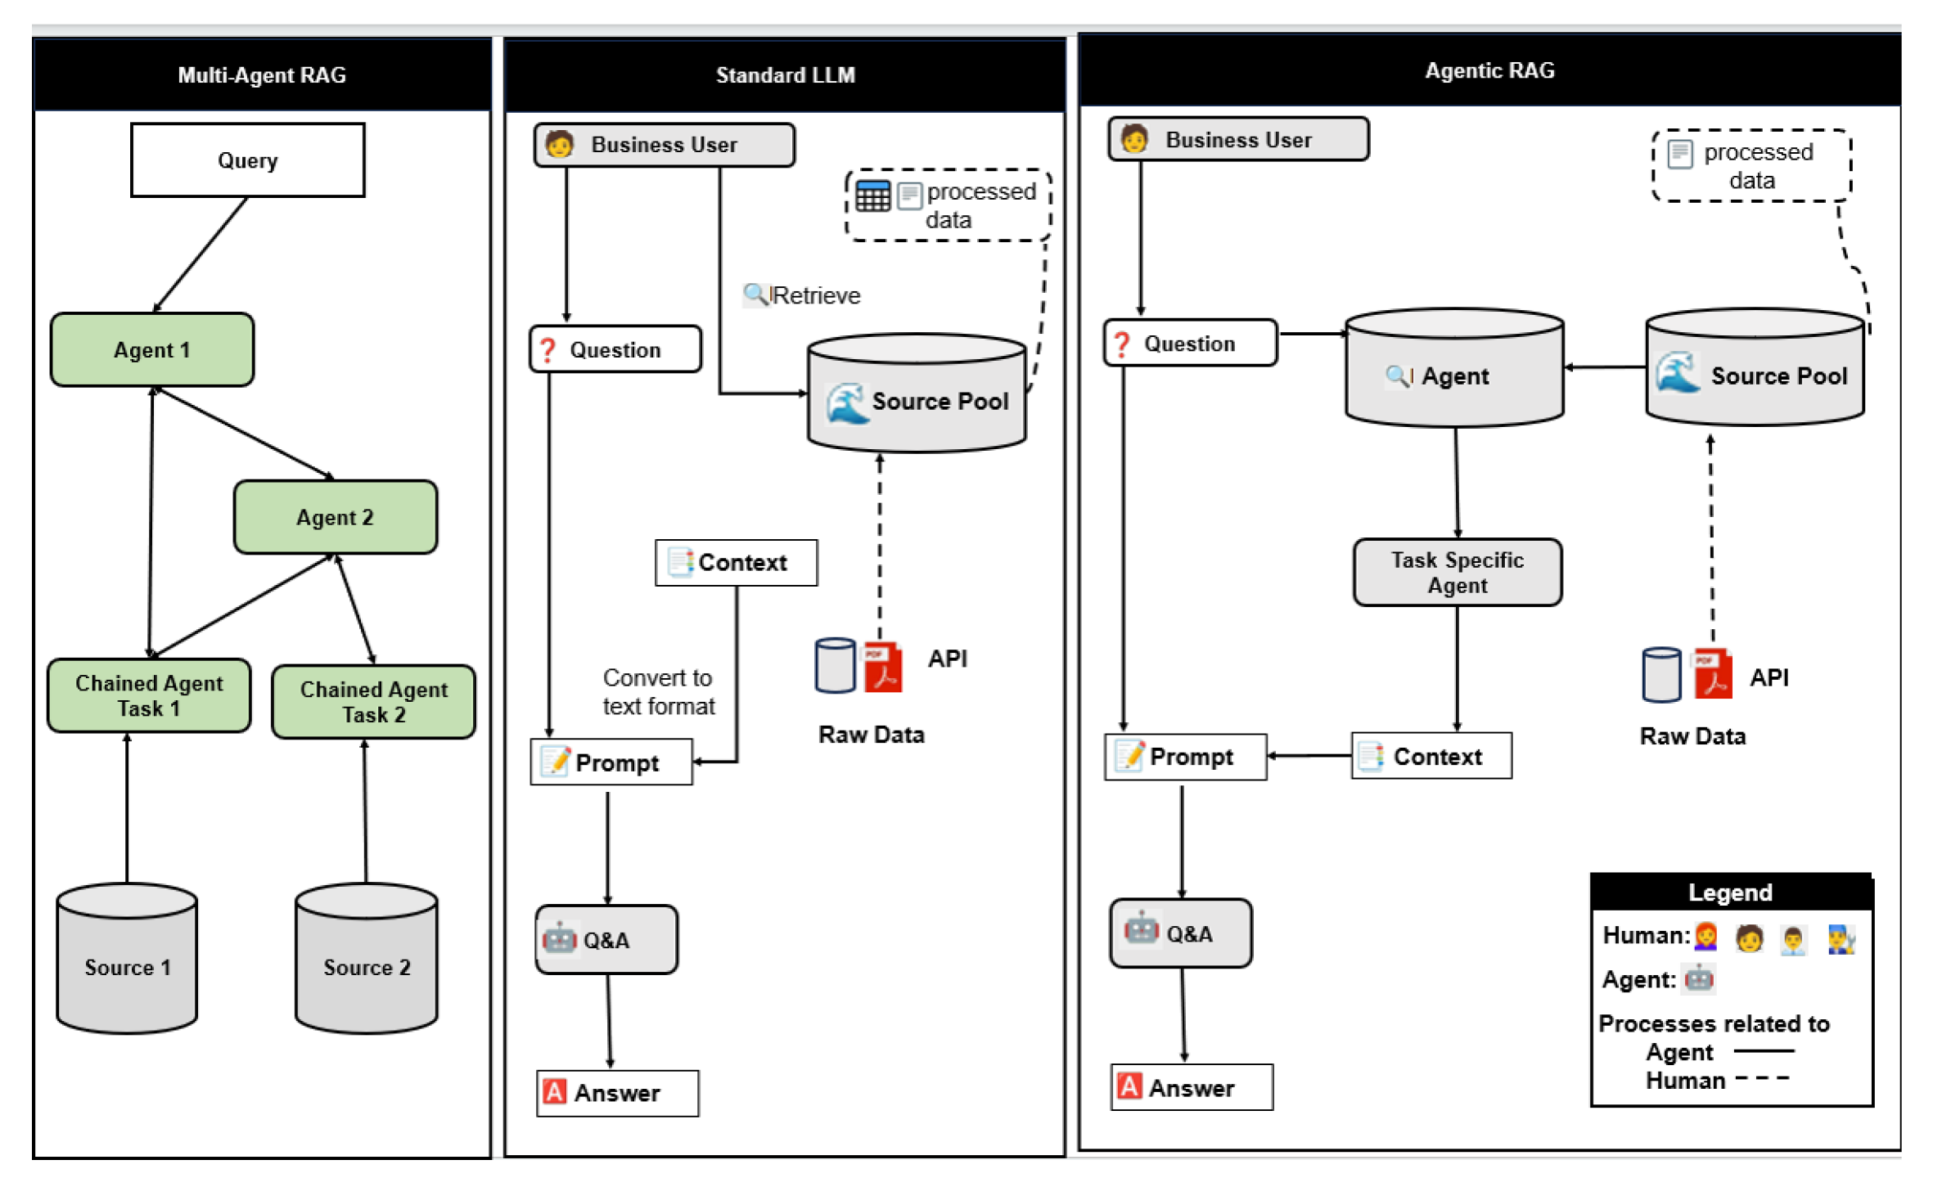Click the Chained Agent Task 1 node
The image size is (1933, 1187).
point(149,695)
